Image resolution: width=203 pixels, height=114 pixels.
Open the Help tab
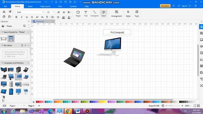tap(87, 6)
